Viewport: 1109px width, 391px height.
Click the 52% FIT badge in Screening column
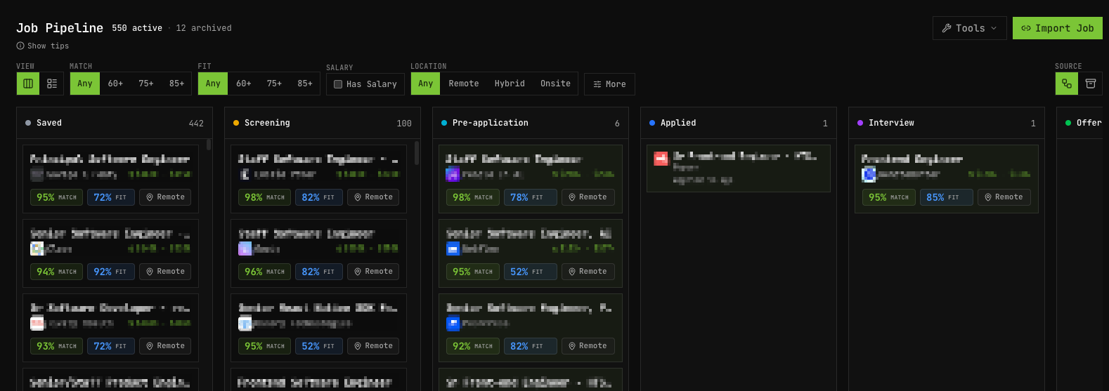[319, 346]
